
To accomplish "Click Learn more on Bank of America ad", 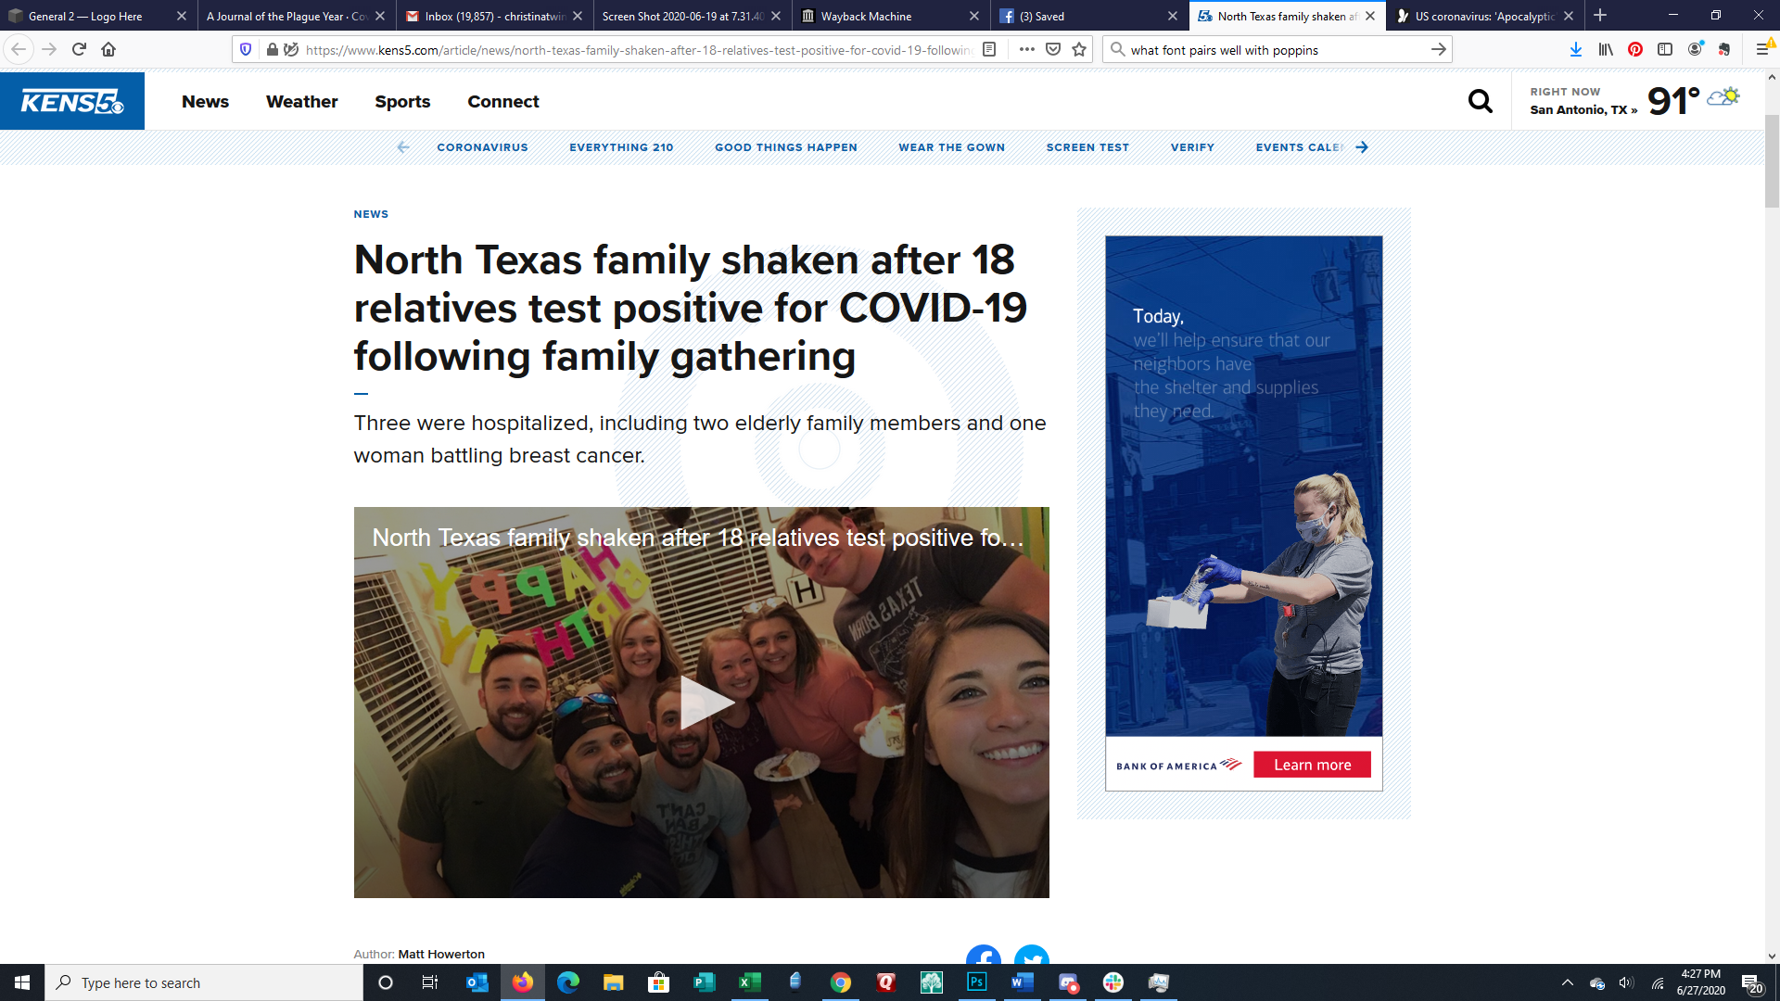I will click(x=1312, y=765).
